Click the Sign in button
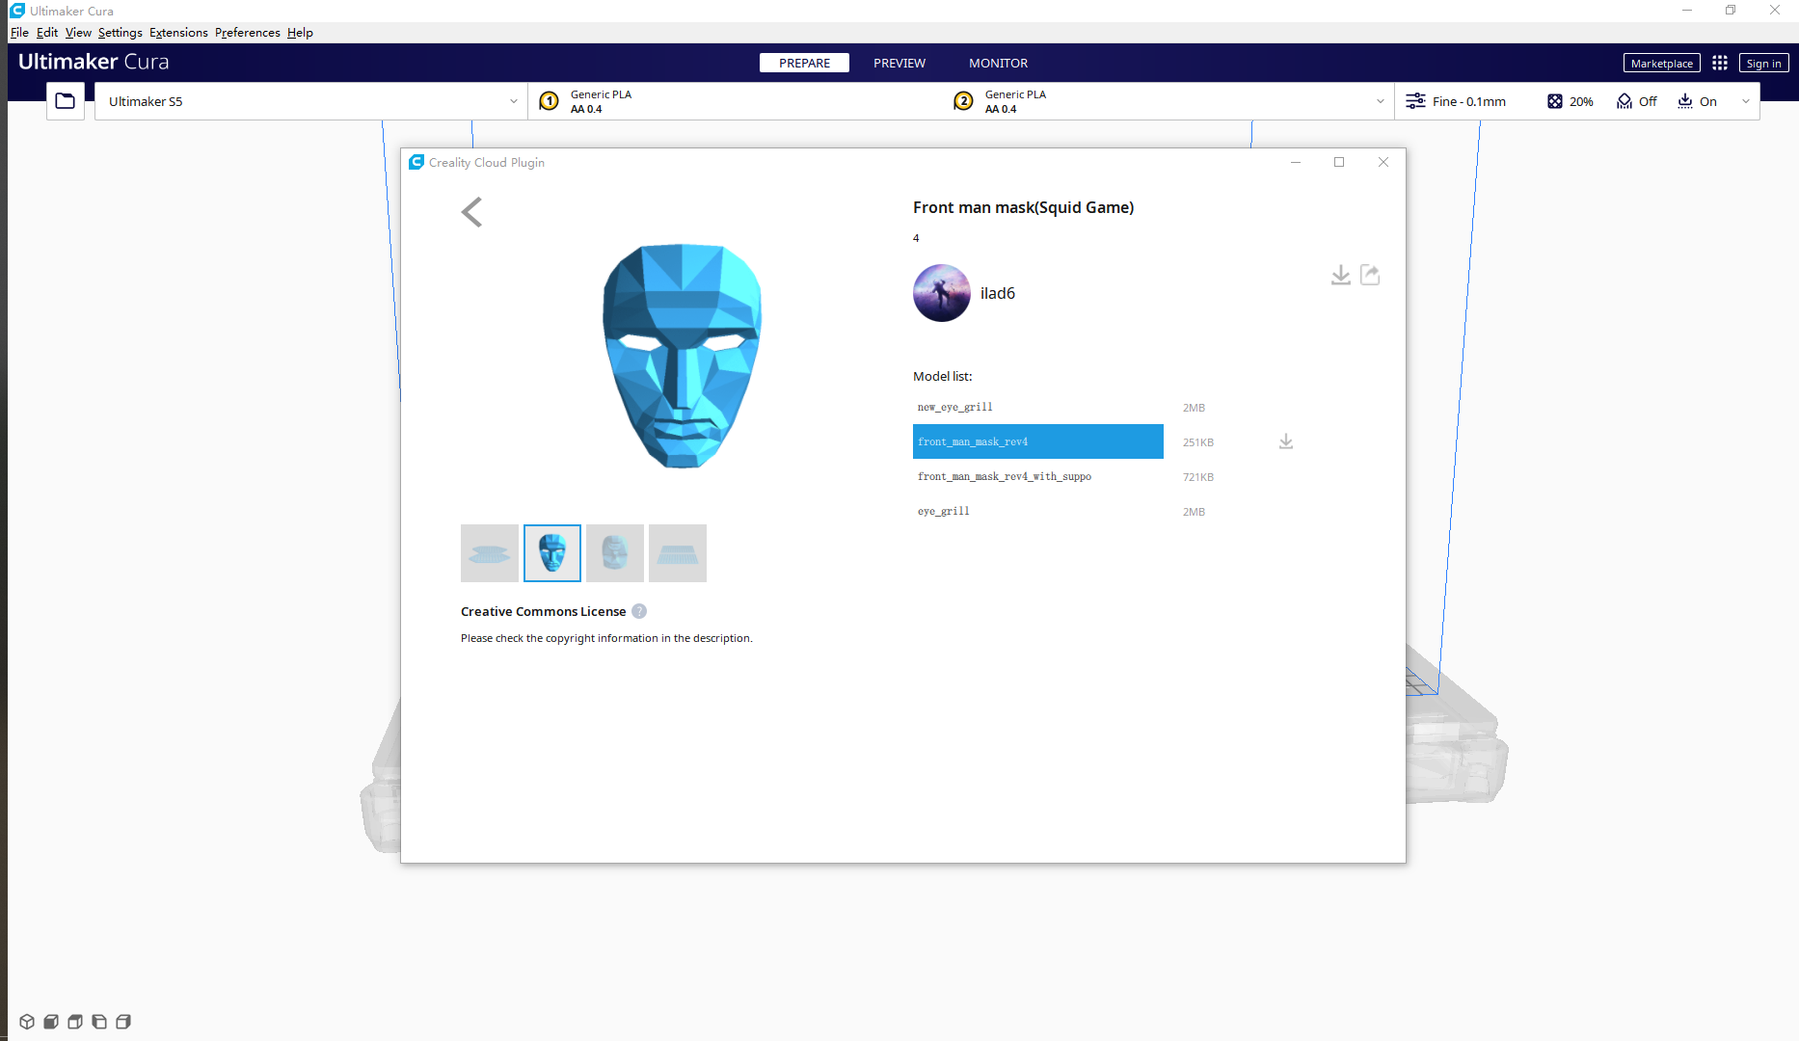 tap(1763, 63)
